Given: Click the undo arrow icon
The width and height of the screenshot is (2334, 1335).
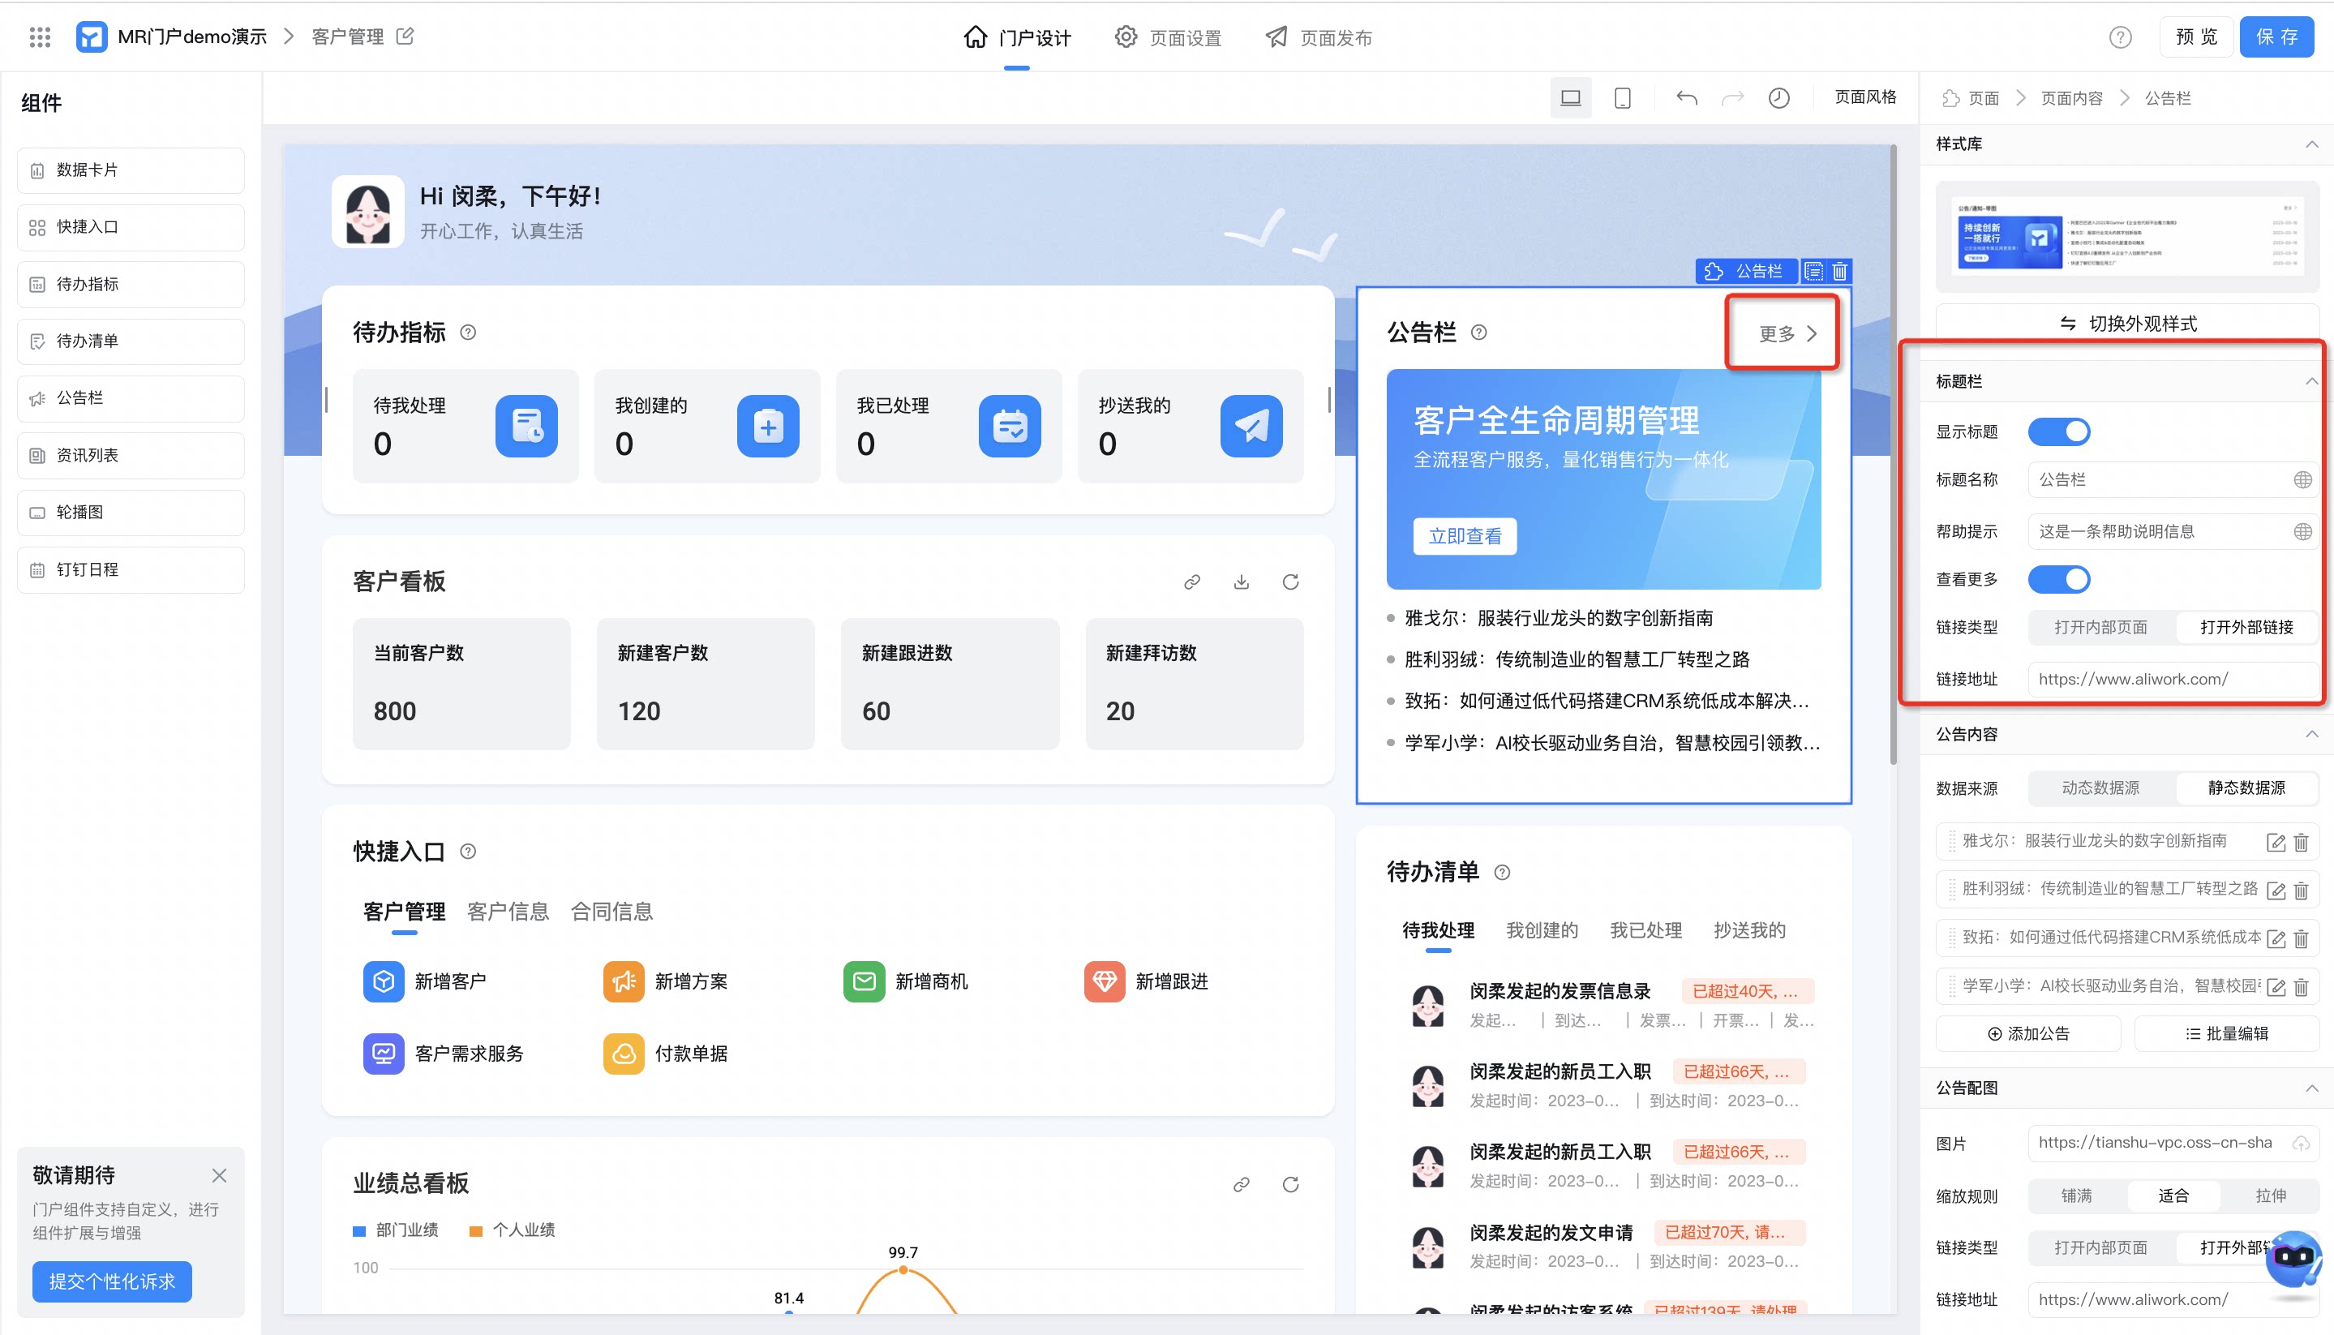Looking at the screenshot, I should (1686, 98).
